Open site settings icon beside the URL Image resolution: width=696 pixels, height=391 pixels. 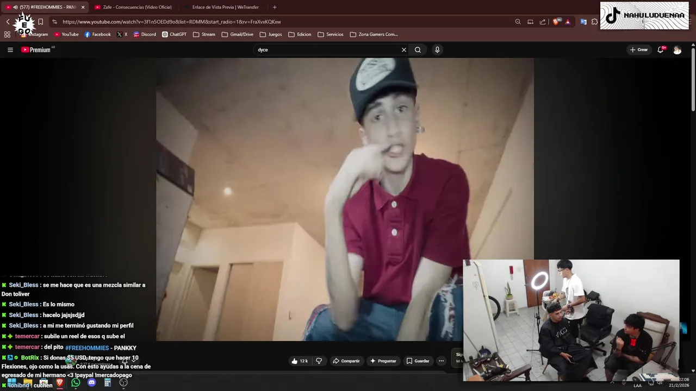tap(54, 22)
